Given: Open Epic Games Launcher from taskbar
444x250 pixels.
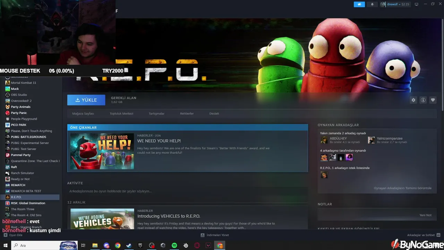Looking at the screenshot, I should coord(140,245).
